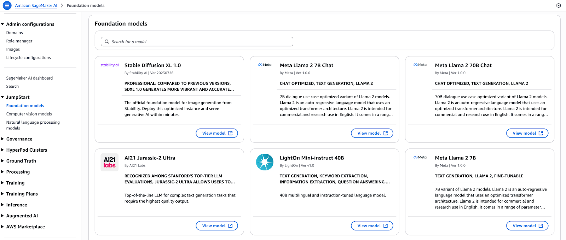Click 'By LightOn | Ver v1.0' text
Image resolution: width=566 pixels, height=240 pixels.
[297, 166]
